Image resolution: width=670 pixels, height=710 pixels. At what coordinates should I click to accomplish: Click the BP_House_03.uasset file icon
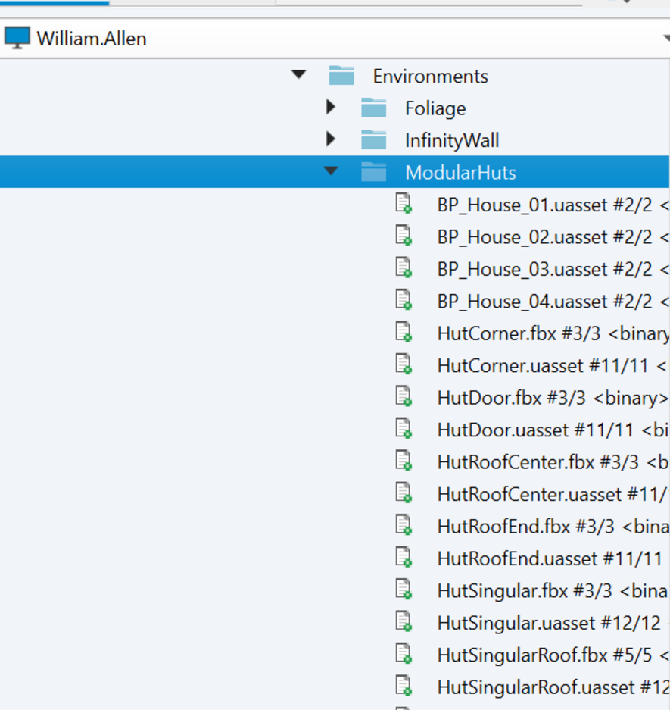[404, 267]
